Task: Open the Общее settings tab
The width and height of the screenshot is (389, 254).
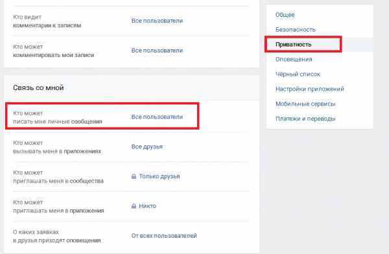Action: point(285,15)
